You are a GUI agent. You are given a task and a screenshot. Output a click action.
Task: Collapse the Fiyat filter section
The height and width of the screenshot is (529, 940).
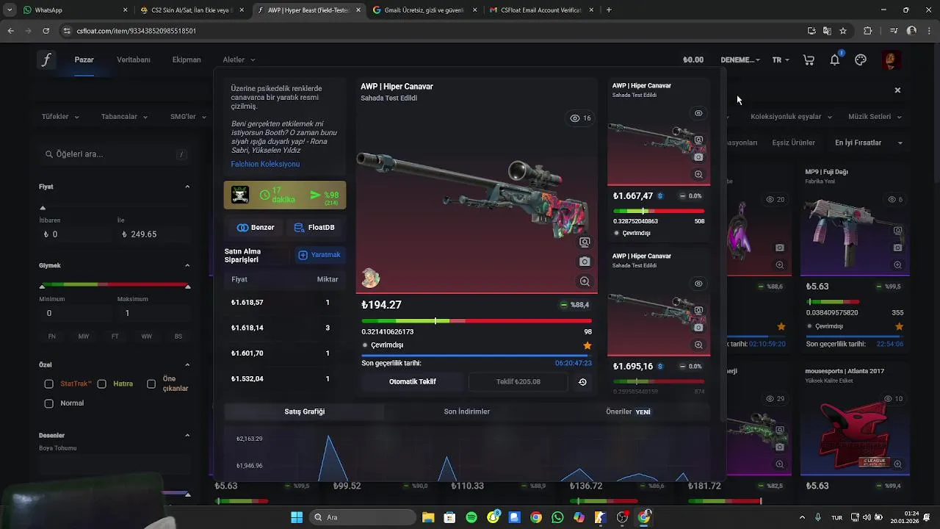click(187, 187)
